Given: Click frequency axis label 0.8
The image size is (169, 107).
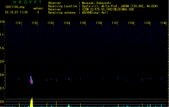Looking at the screenshot, I should (x=2, y=75).
